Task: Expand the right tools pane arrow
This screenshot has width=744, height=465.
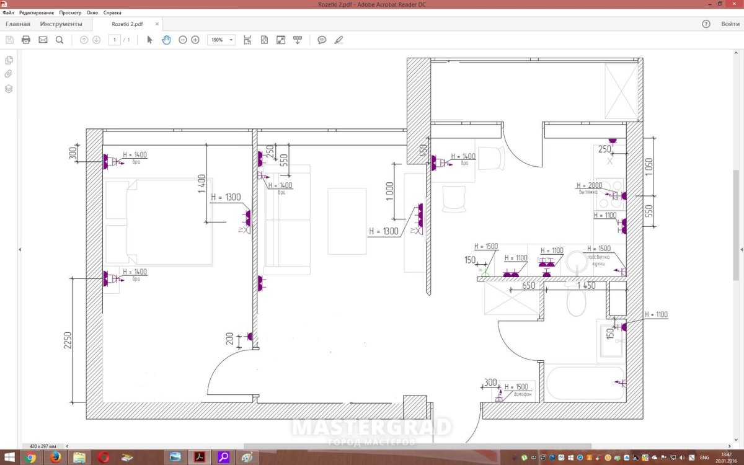Action: (740, 249)
